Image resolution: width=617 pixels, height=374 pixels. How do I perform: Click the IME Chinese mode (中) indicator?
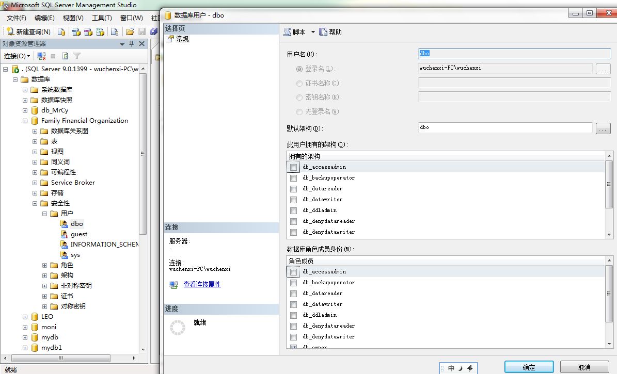point(451,368)
